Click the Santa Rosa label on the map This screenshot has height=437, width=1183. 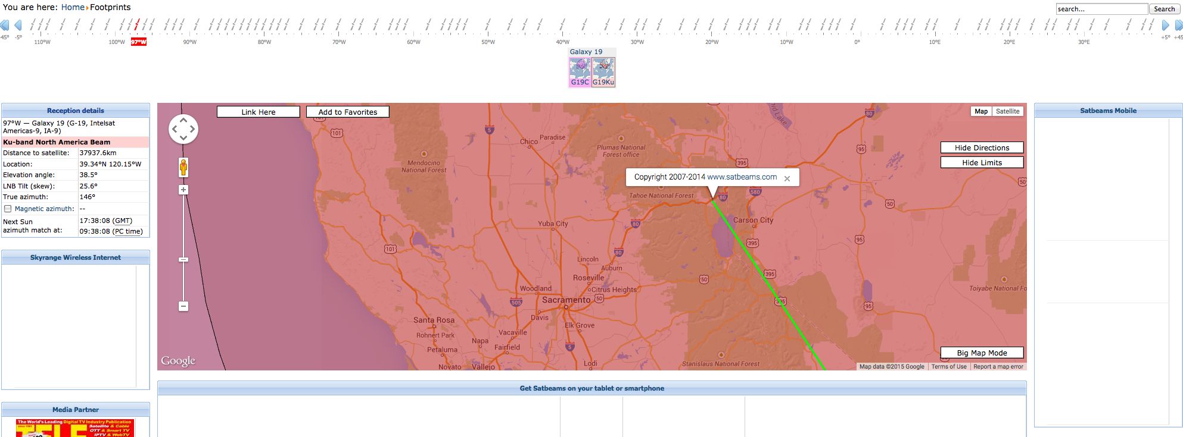point(434,320)
